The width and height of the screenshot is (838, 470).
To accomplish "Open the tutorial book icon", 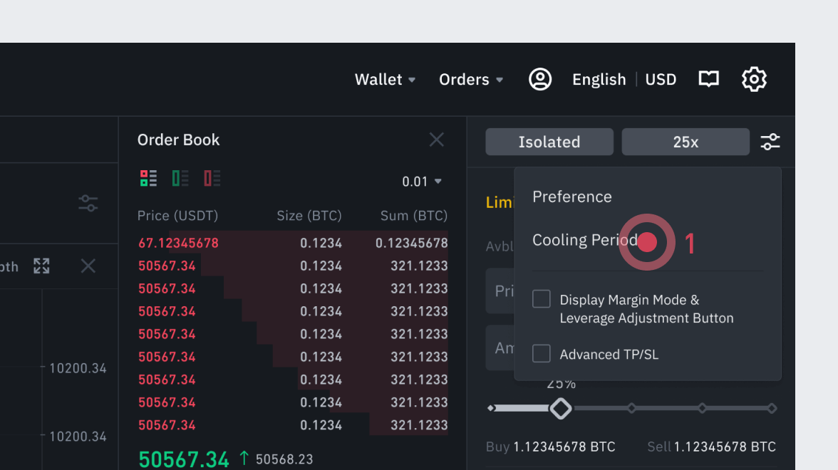I will 708,79.
